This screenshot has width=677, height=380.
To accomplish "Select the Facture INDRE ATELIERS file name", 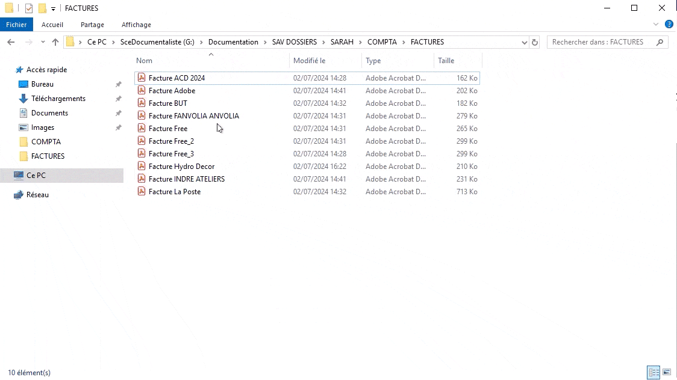I will (187, 179).
